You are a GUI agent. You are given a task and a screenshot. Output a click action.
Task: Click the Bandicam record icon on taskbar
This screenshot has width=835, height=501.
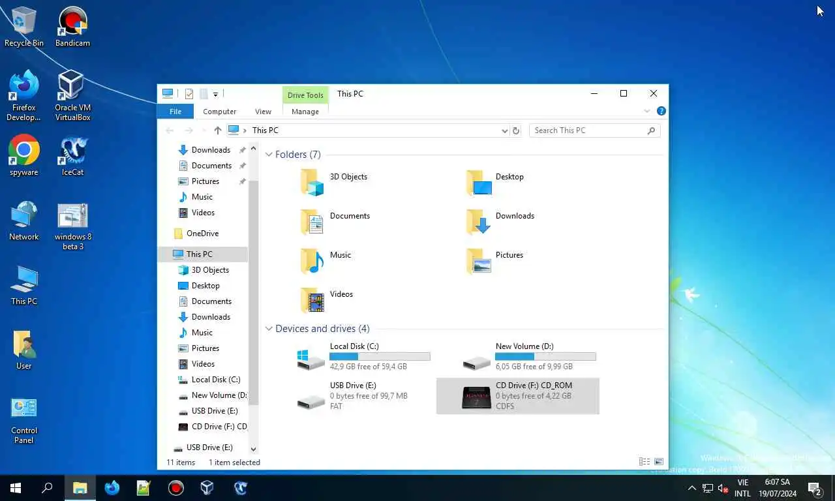pyautogui.click(x=175, y=488)
